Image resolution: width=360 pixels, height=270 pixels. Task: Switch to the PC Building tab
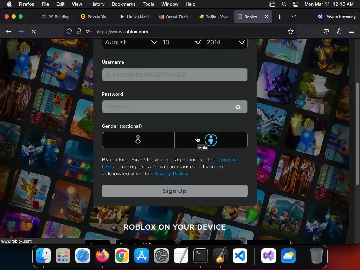coord(57,17)
